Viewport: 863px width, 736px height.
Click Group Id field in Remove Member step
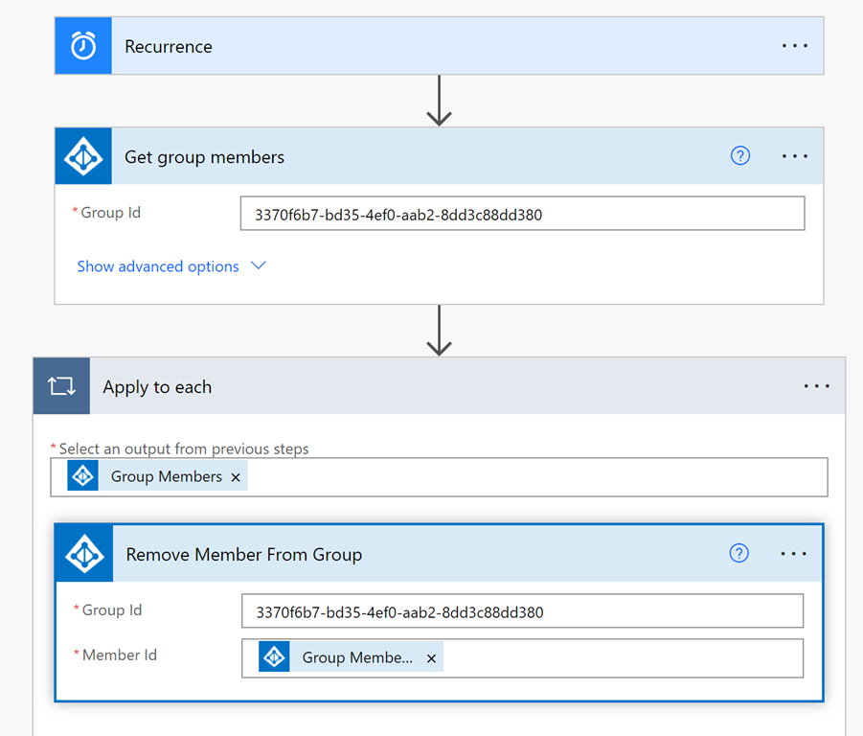click(x=522, y=611)
